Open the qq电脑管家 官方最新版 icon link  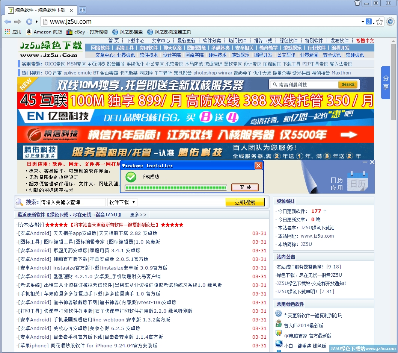[x=279, y=333]
